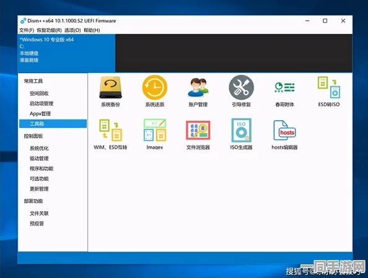Open the 文件(F) menu
This screenshot has width=368, height=278.
[27, 30]
